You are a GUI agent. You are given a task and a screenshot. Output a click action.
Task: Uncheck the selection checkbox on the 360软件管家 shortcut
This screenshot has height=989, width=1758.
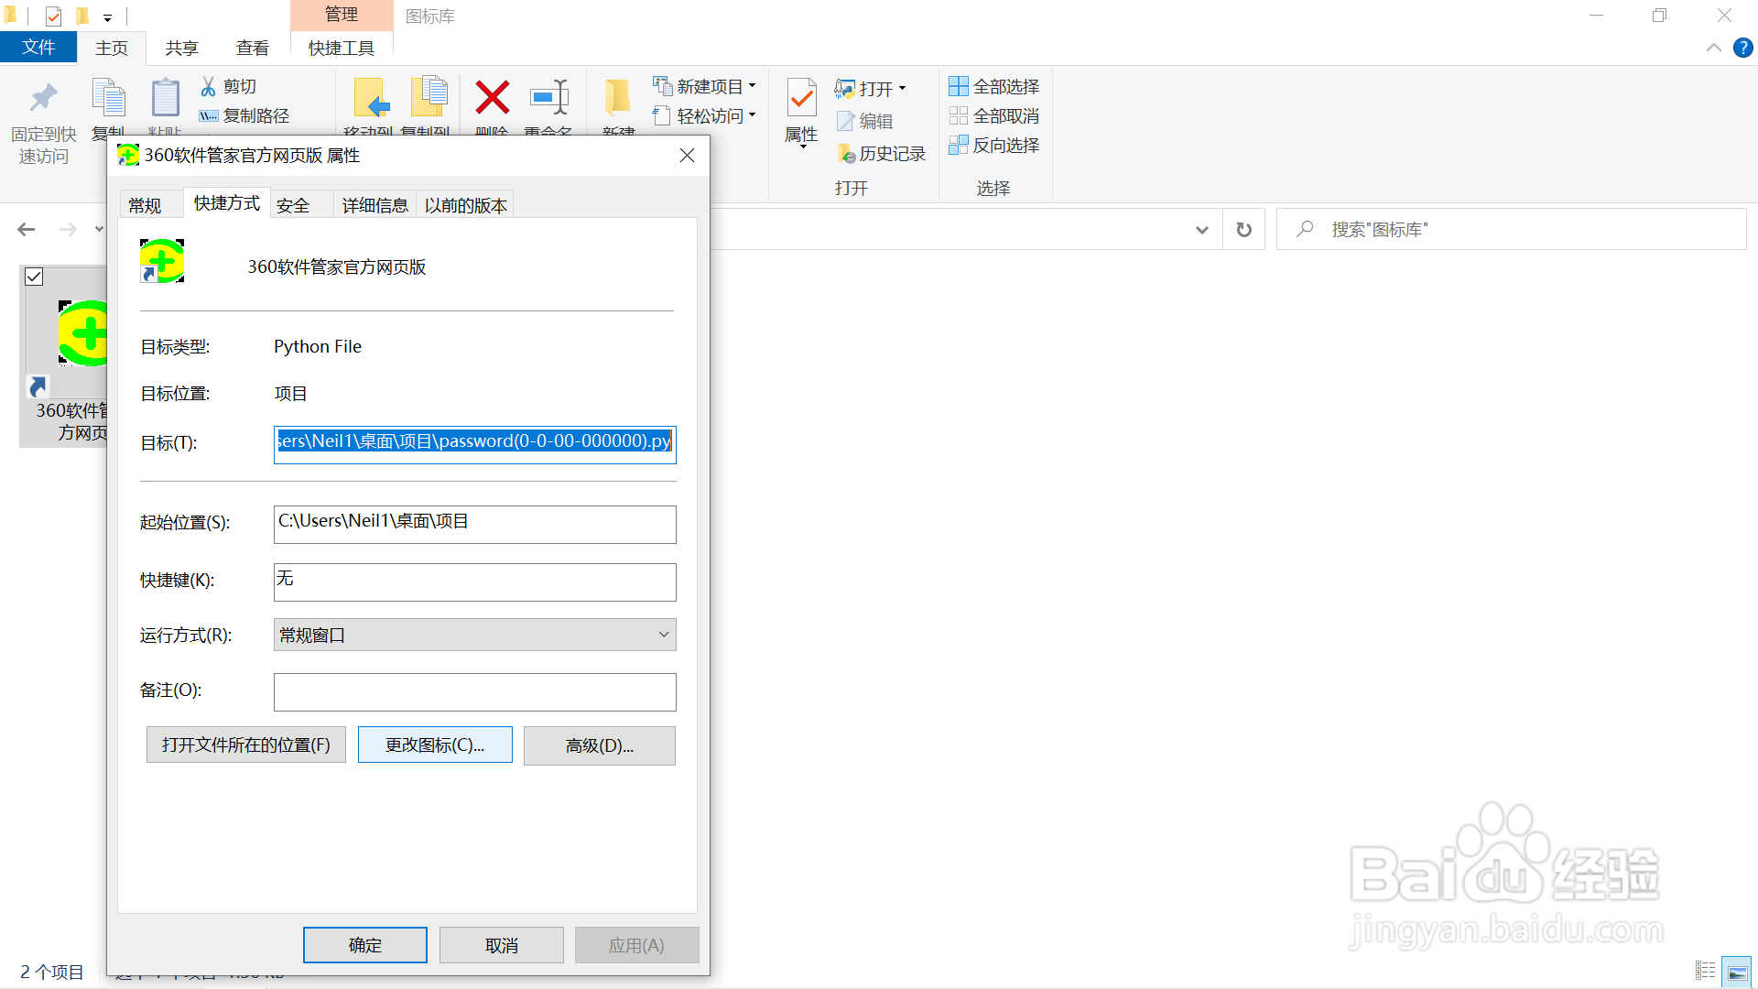pyautogui.click(x=34, y=277)
